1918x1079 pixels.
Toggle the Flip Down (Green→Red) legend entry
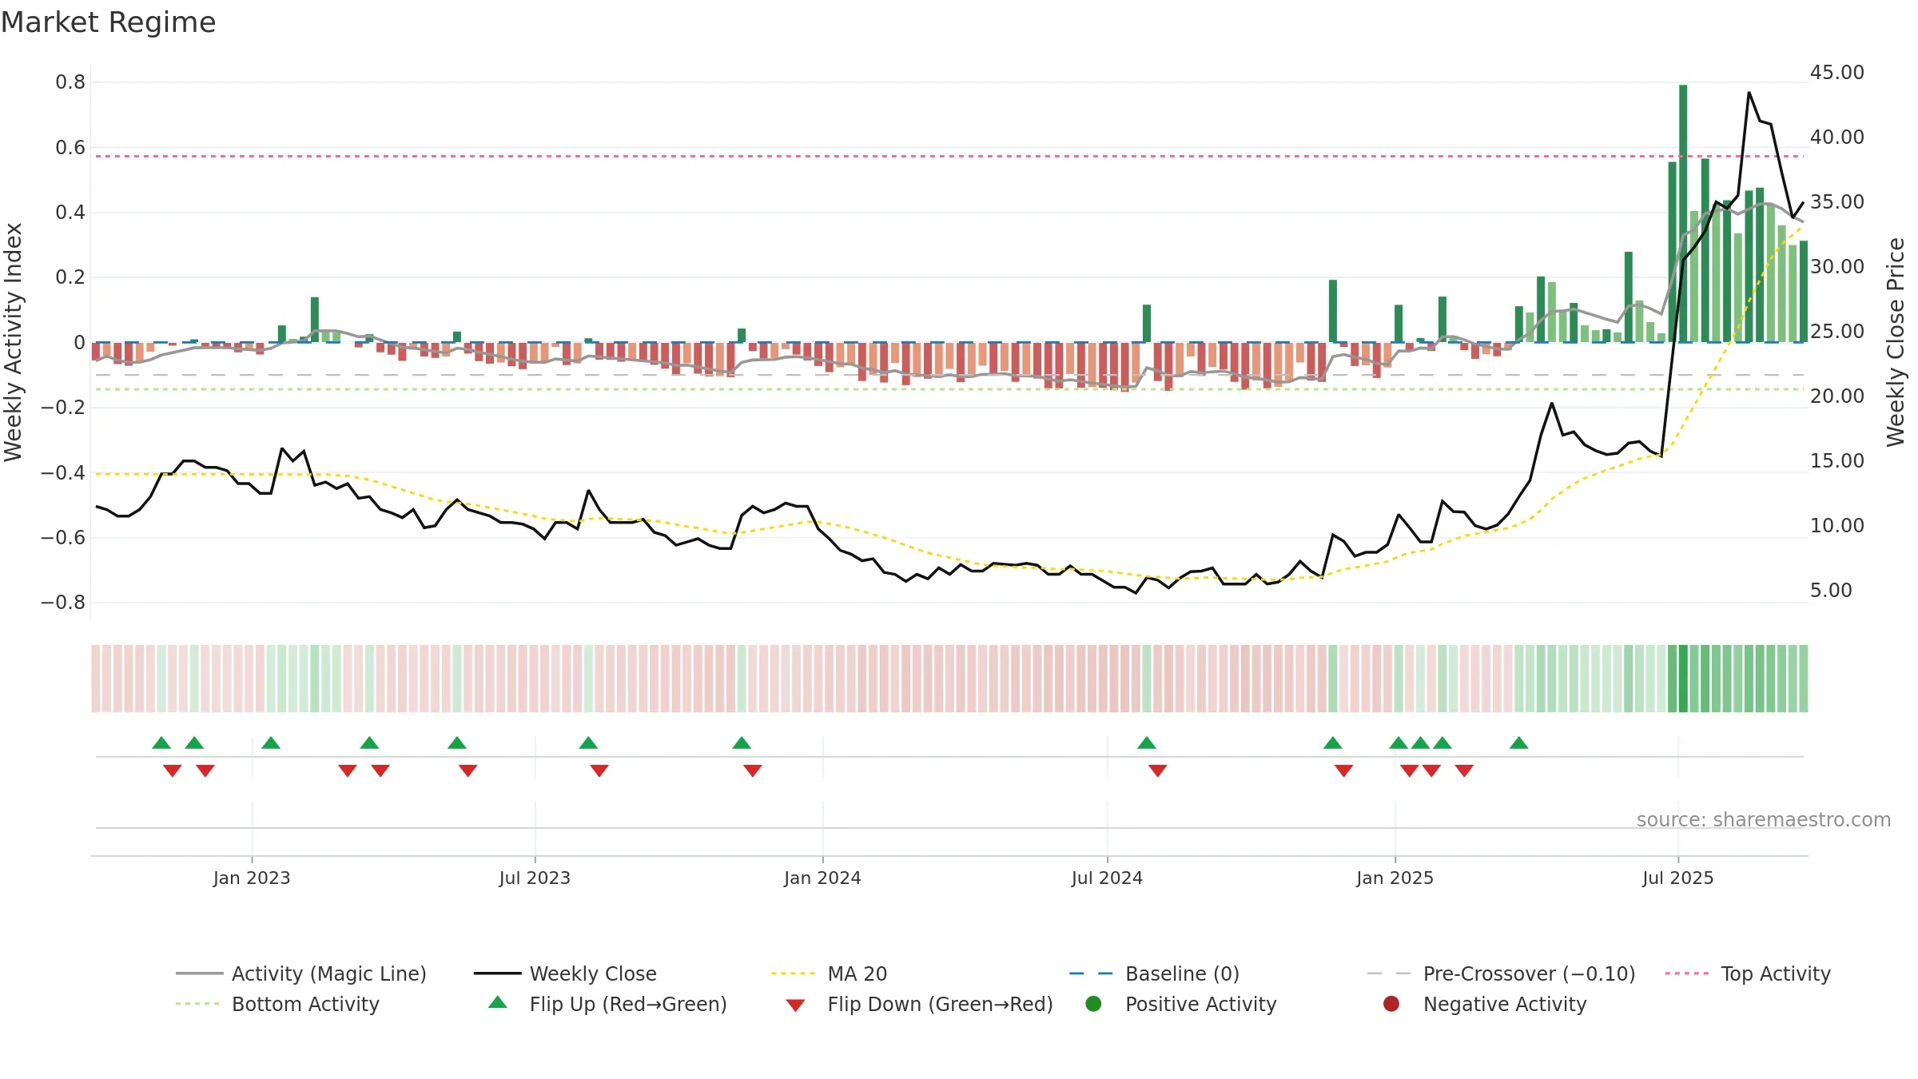[919, 1004]
